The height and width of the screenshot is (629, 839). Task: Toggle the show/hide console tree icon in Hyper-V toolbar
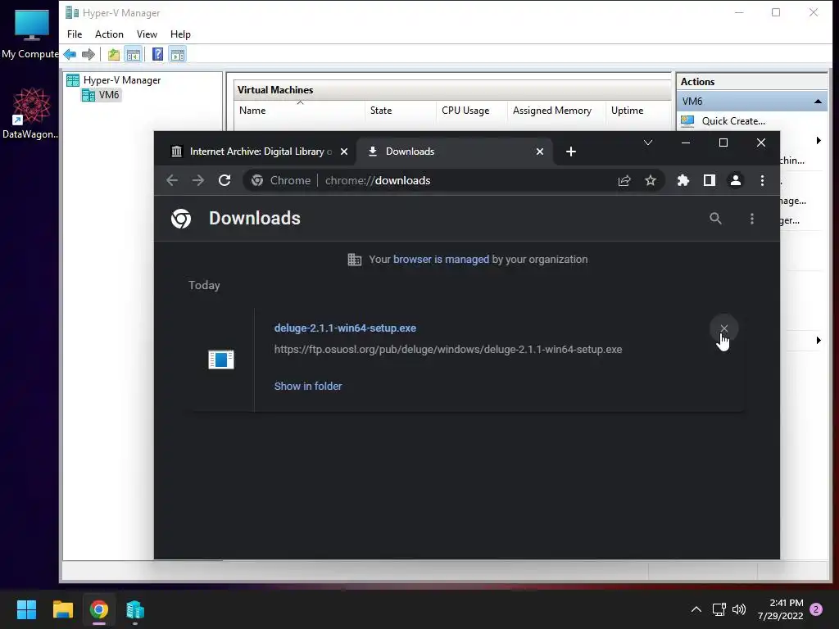point(134,54)
